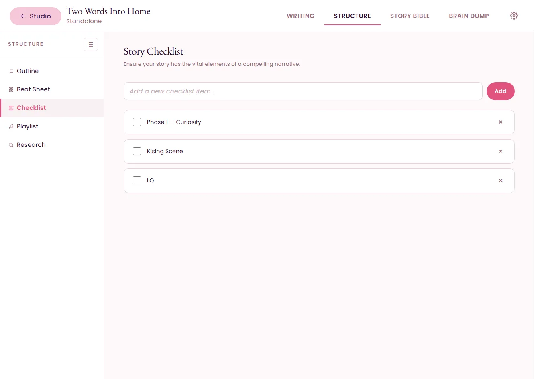Switch to the Writing tab

(301, 16)
